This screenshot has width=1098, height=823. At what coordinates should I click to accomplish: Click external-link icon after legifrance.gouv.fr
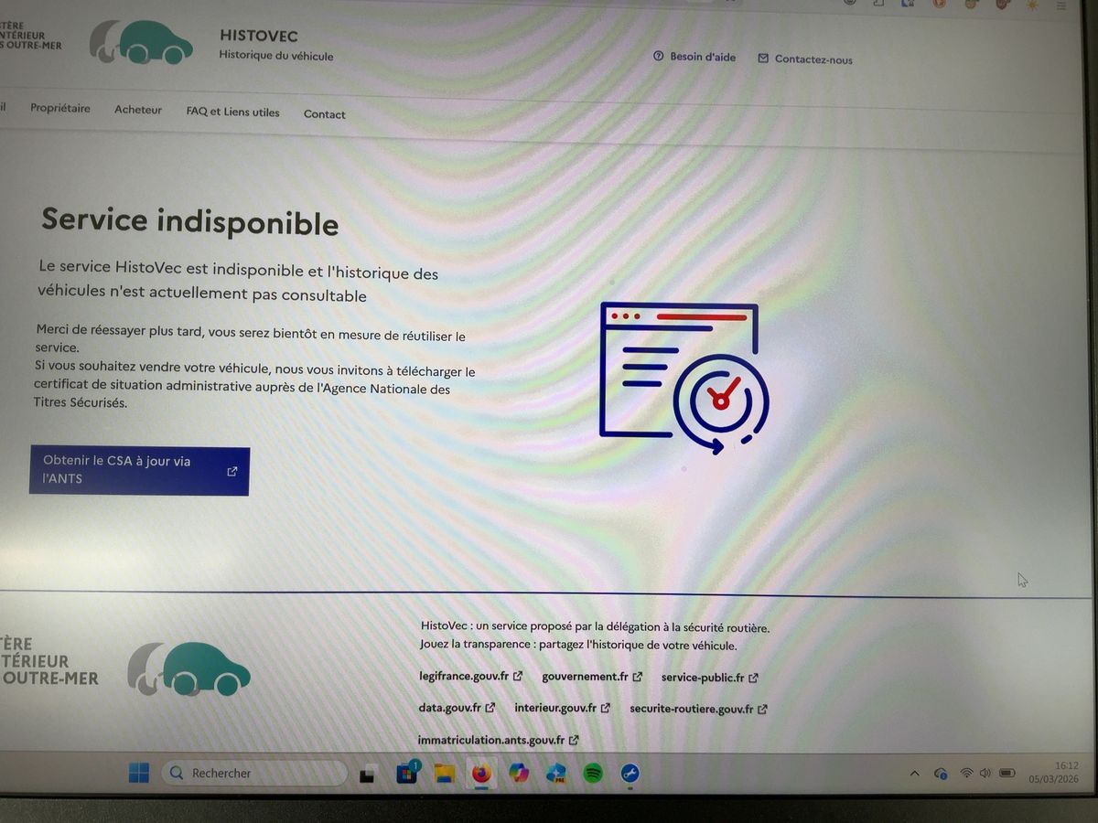pyautogui.click(x=518, y=677)
